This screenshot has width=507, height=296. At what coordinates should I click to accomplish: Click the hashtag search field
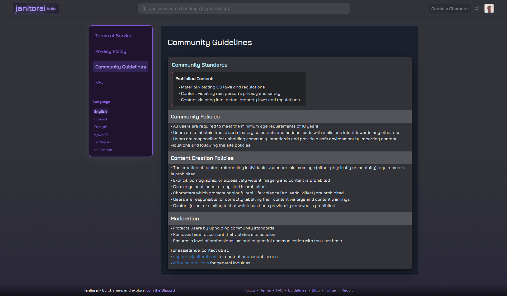point(246,8)
